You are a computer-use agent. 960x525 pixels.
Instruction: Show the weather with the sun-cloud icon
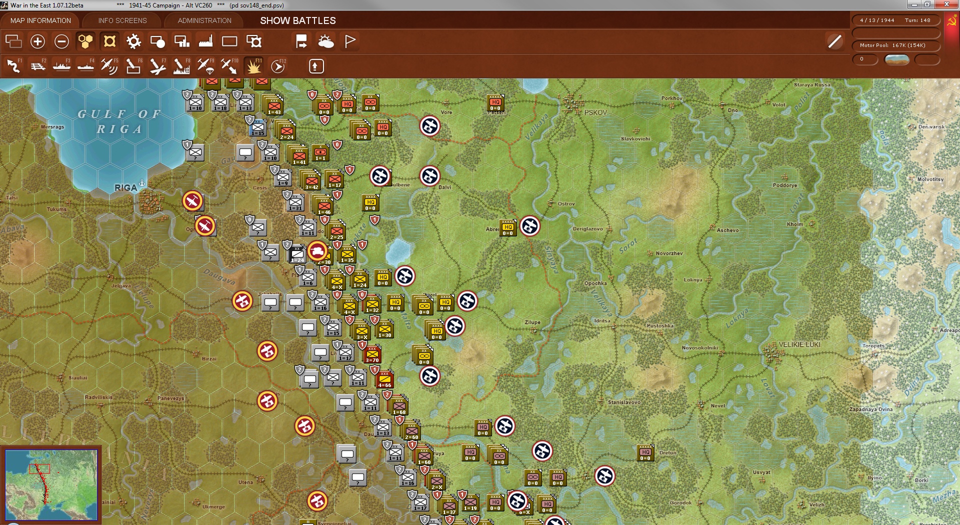pos(326,41)
